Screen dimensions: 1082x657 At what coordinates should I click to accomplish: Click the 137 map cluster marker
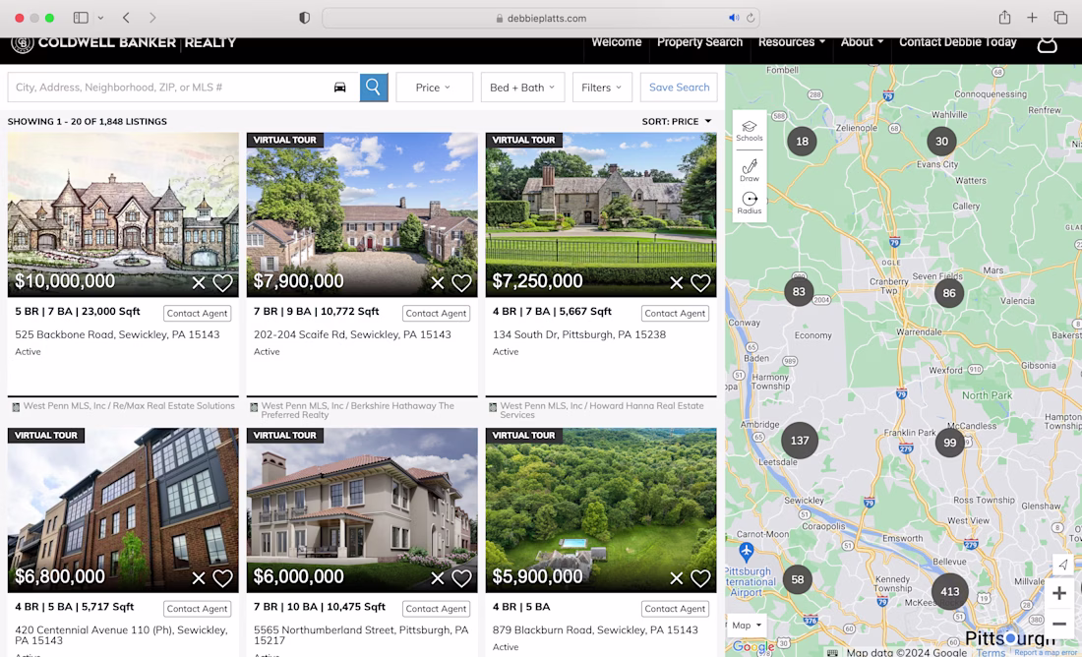point(799,441)
